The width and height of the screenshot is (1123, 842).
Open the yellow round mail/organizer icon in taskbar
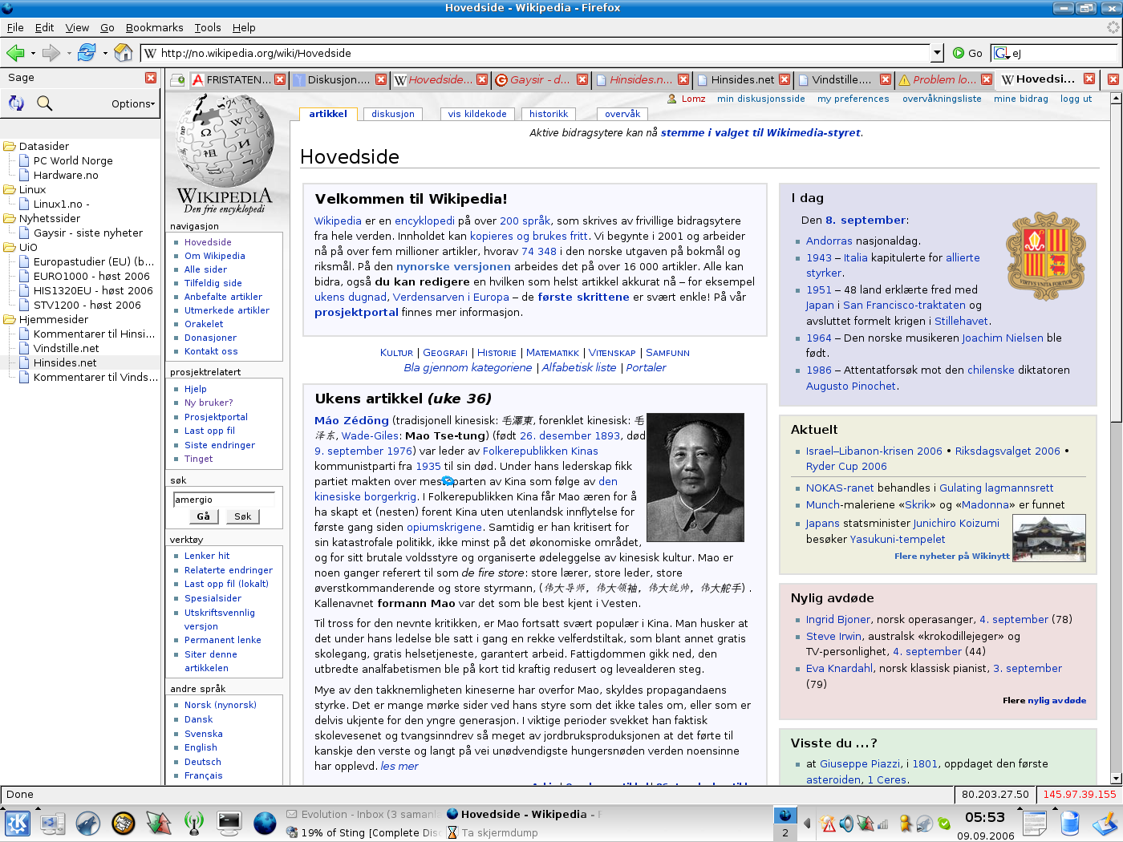click(123, 824)
